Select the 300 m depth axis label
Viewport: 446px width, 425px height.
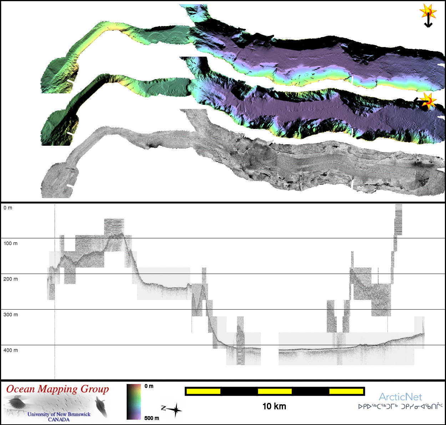click(x=11, y=315)
